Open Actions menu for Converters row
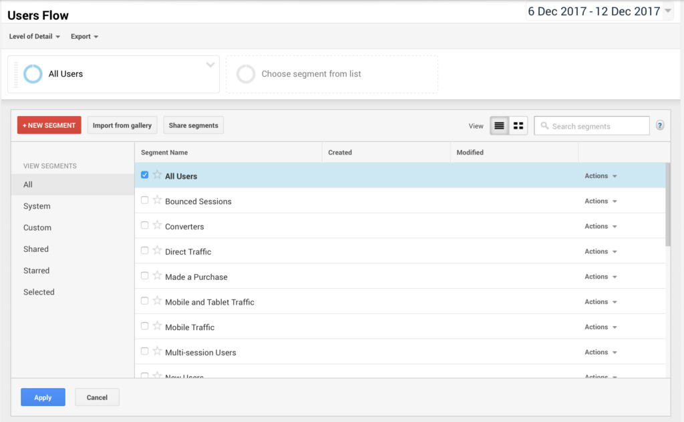Image resolution: width=684 pixels, height=422 pixels. 600,227
